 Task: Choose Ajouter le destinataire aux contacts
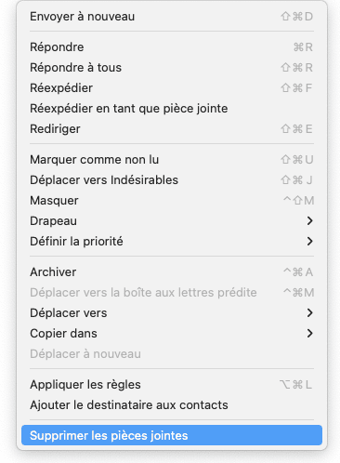coord(172,405)
